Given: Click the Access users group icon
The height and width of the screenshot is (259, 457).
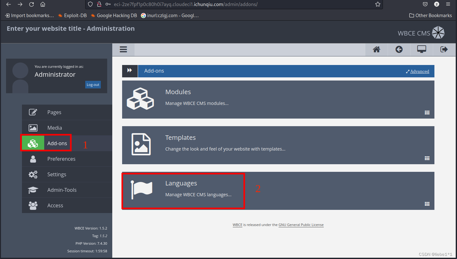Looking at the screenshot, I should tap(33, 205).
